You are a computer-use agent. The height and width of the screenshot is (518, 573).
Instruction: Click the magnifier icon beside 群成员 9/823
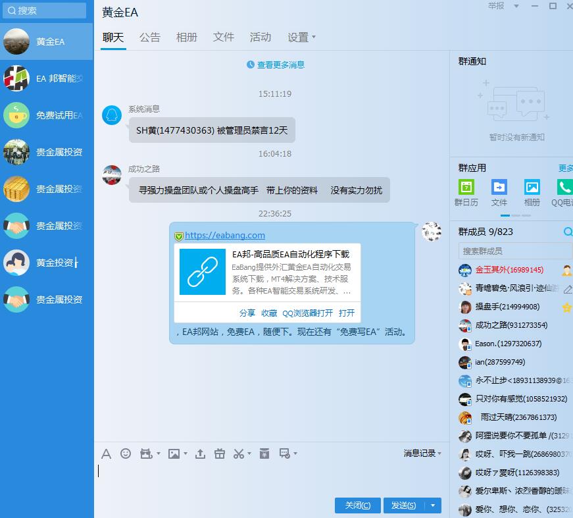pyautogui.click(x=568, y=232)
